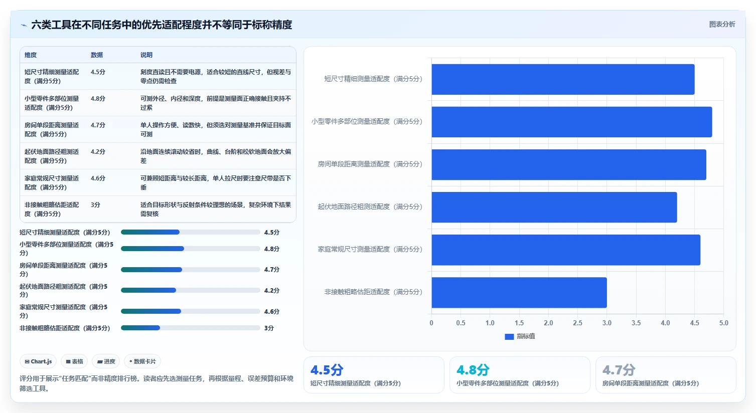Select the 进度 tag chip
Image resolution: width=756 pixels, height=413 pixels.
[106, 361]
